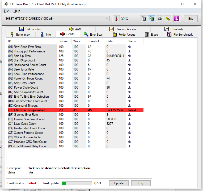
Task: Select the Power On Hours Count row
Action: tap(75, 78)
